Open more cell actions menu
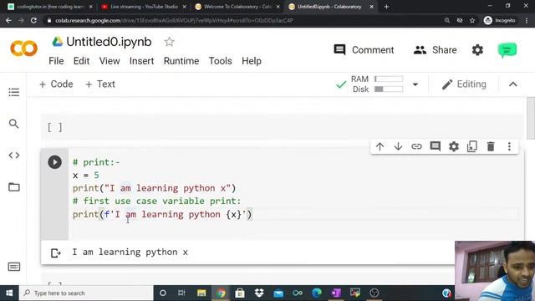Image resolution: width=535 pixels, height=301 pixels. [509, 147]
